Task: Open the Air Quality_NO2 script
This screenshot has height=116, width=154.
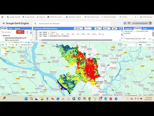Action: [x=13, y=40]
